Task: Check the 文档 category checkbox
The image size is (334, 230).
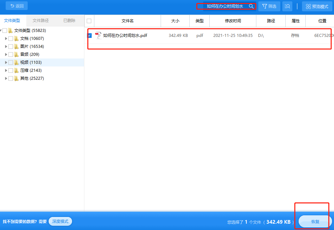Action: pos(11,39)
